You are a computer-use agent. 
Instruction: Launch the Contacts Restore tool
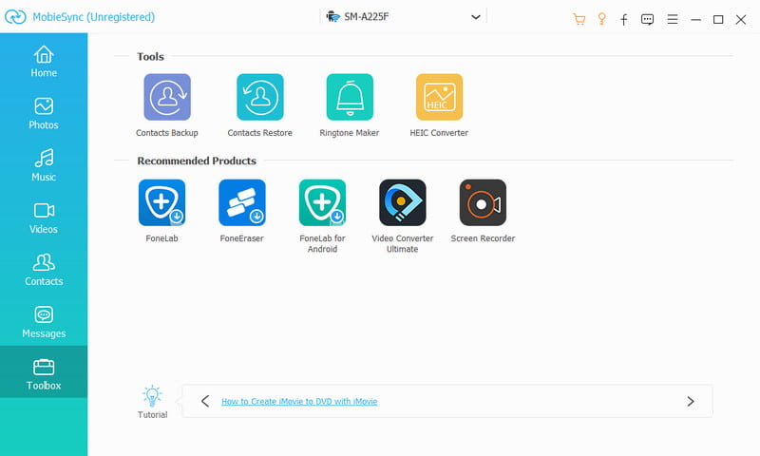pyautogui.click(x=259, y=97)
